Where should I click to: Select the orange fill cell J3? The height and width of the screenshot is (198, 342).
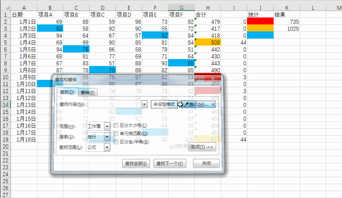tap(260, 28)
